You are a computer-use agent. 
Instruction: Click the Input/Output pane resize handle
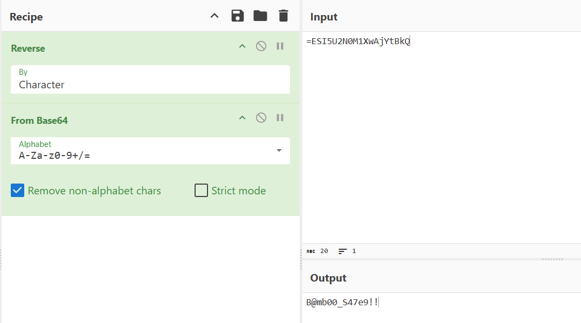pyautogui.click(x=552, y=259)
